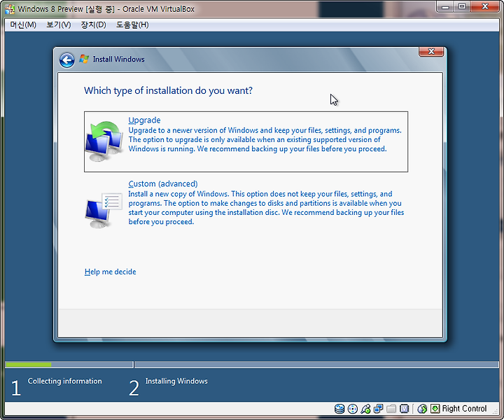Click the Installing Windows progress bar
The height and width of the screenshot is (420, 504).
(x=316, y=365)
